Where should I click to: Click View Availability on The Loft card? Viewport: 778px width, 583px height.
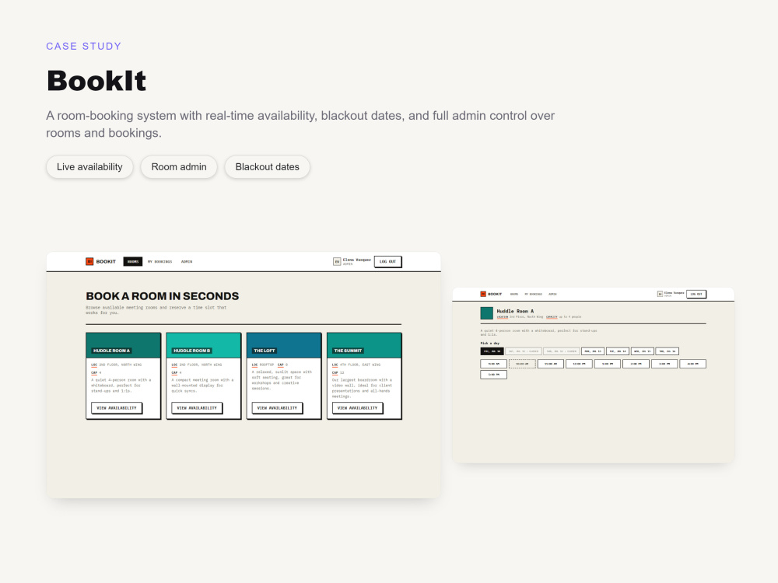click(278, 408)
